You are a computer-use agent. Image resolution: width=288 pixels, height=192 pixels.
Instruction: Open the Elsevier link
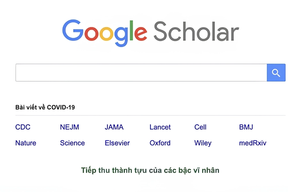[x=117, y=143]
